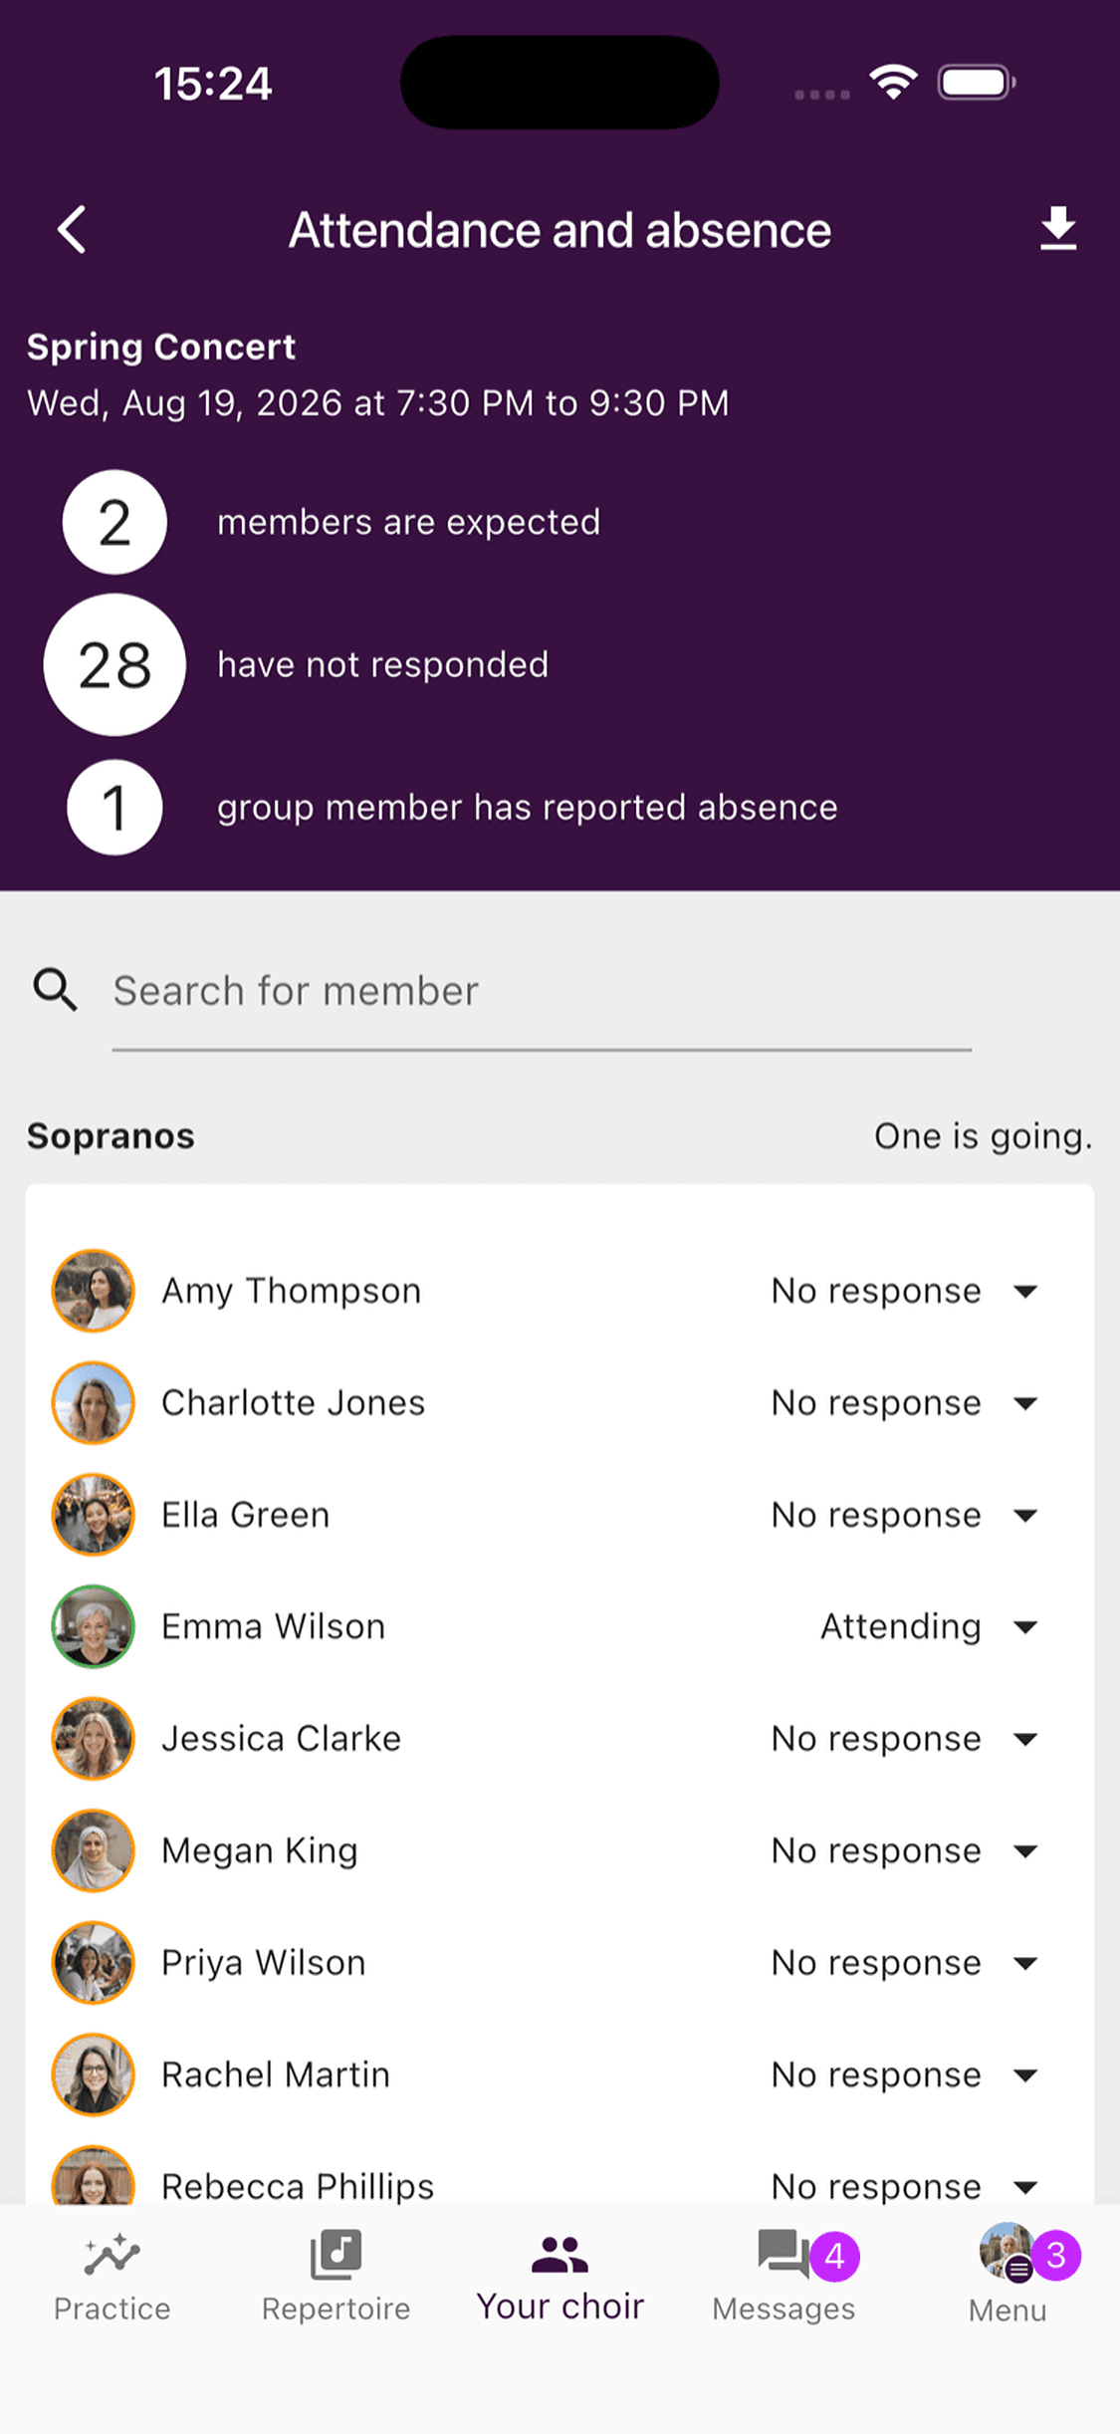This screenshot has height=2434, width=1120.
Task: Download the attendance list
Action: tap(1058, 229)
